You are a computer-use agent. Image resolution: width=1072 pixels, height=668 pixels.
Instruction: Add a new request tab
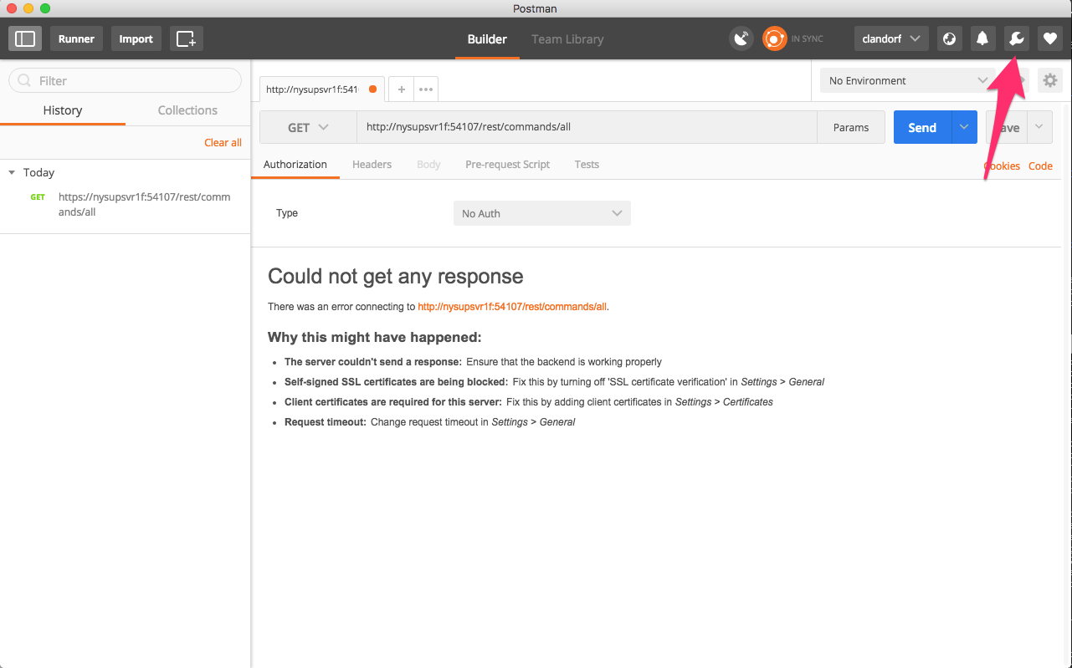(401, 89)
